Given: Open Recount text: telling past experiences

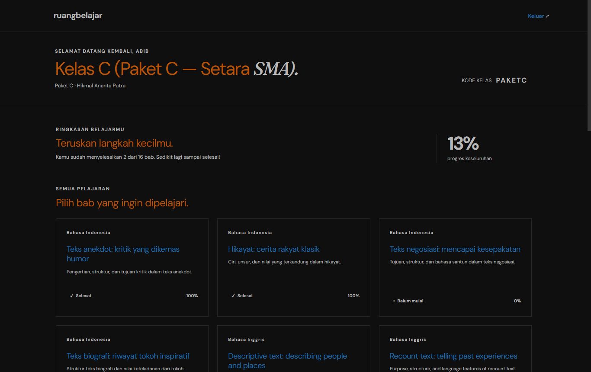Looking at the screenshot, I should (453, 356).
